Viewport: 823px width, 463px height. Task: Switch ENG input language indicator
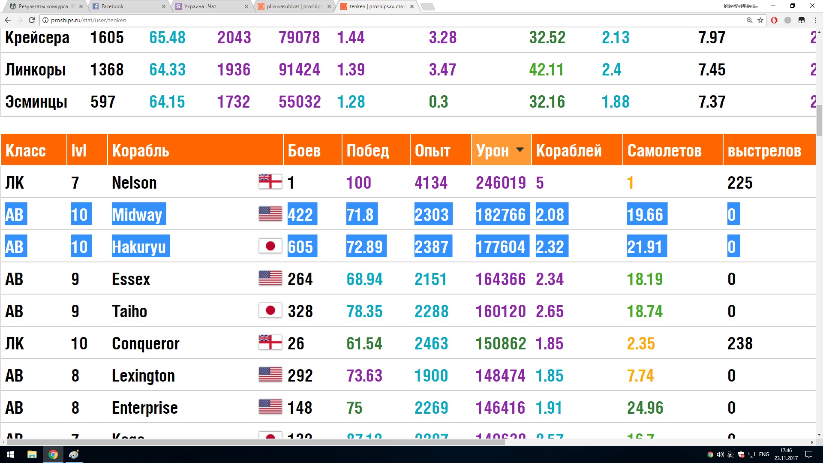(764, 454)
